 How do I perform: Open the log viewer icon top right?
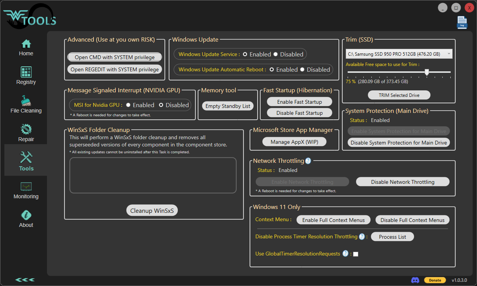[x=462, y=23]
